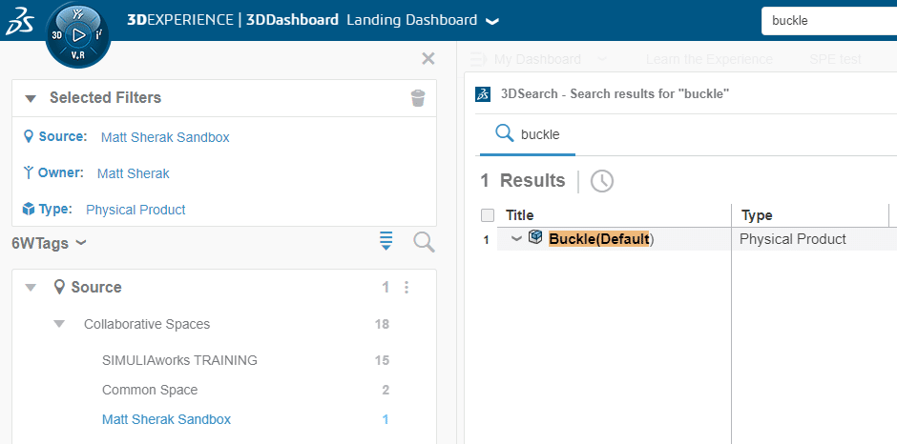Collapse the Source tag group
897x444 pixels.
[x=31, y=288]
